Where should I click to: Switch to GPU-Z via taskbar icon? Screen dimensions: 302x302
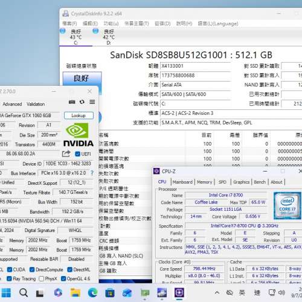pos(144,293)
